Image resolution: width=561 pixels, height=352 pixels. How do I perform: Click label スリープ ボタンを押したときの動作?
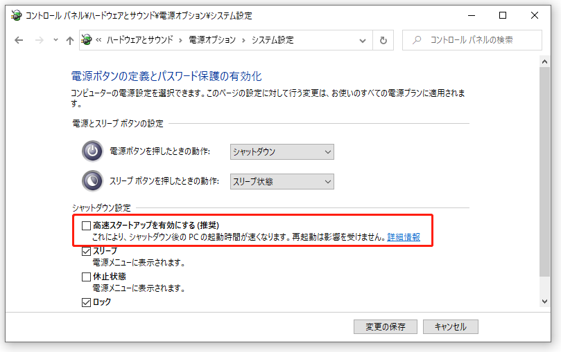pos(164,180)
